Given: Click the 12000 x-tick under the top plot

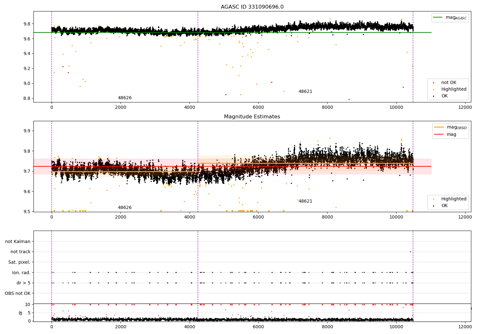Looking at the screenshot, I should 465,108.
